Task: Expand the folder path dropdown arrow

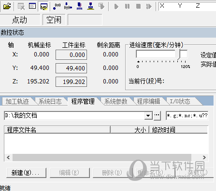Action: (148, 115)
